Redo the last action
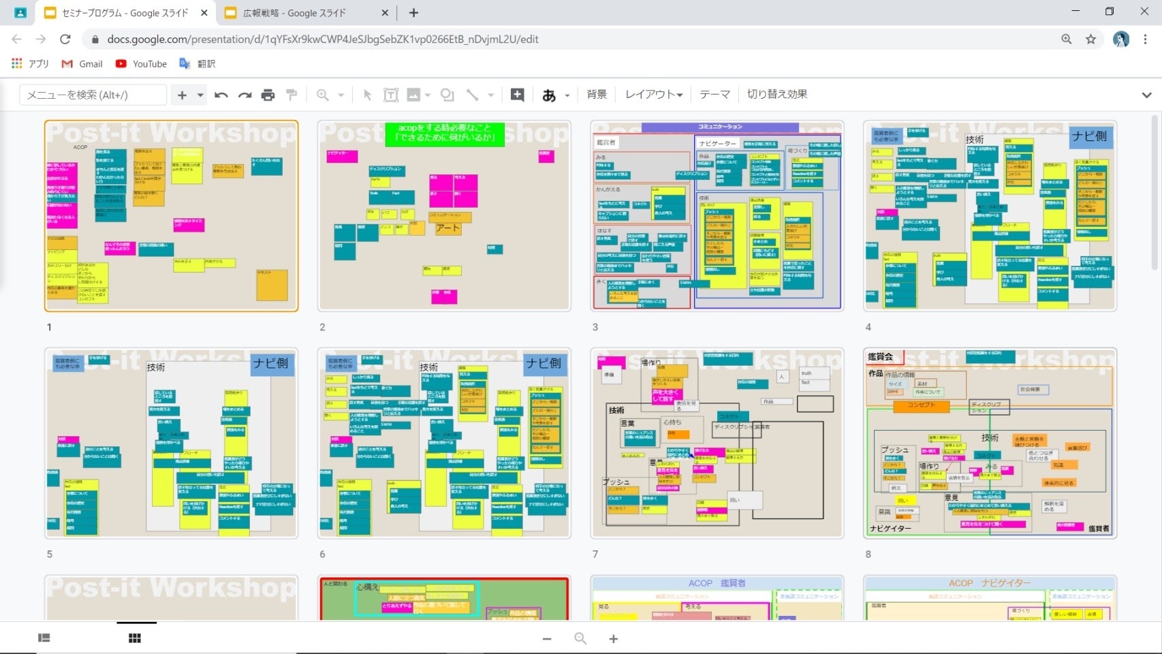1162x654 pixels. click(x=245, y=95)
